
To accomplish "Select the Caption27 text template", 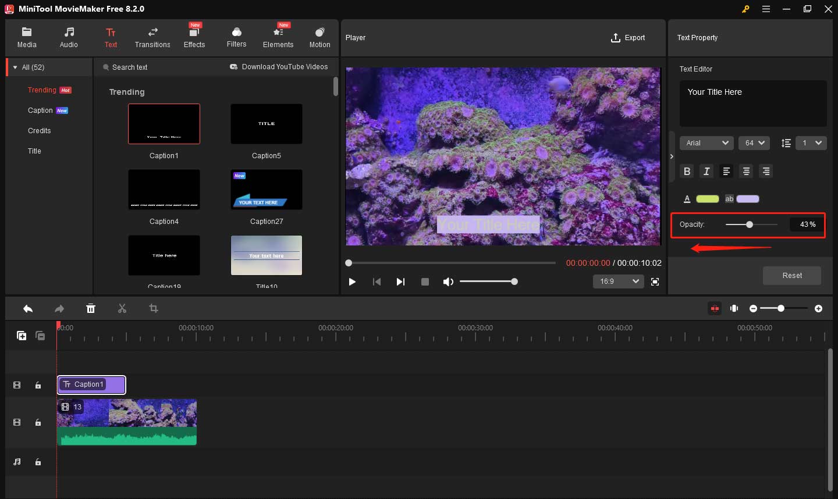I will [x=267, y=190].
